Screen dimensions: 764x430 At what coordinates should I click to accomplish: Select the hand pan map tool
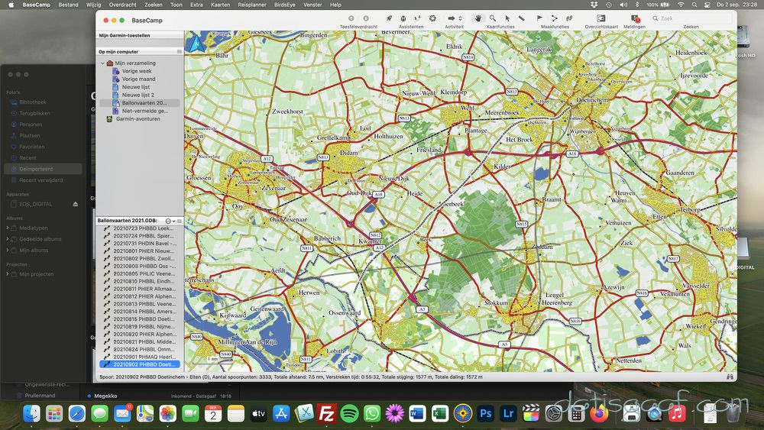tap(479, 18)
